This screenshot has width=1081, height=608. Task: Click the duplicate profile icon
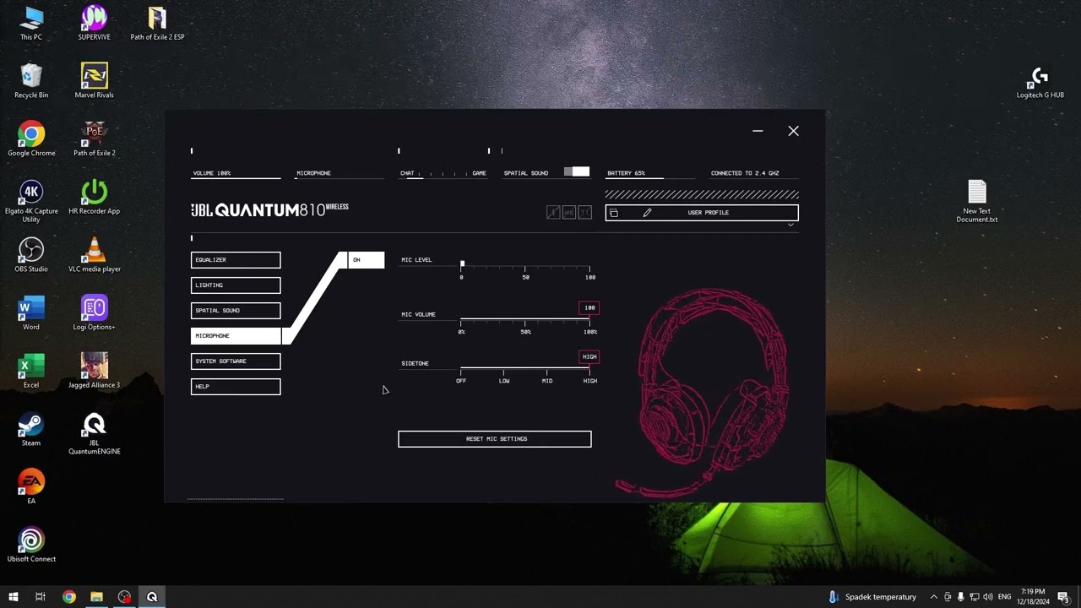[x=614, y=213]
